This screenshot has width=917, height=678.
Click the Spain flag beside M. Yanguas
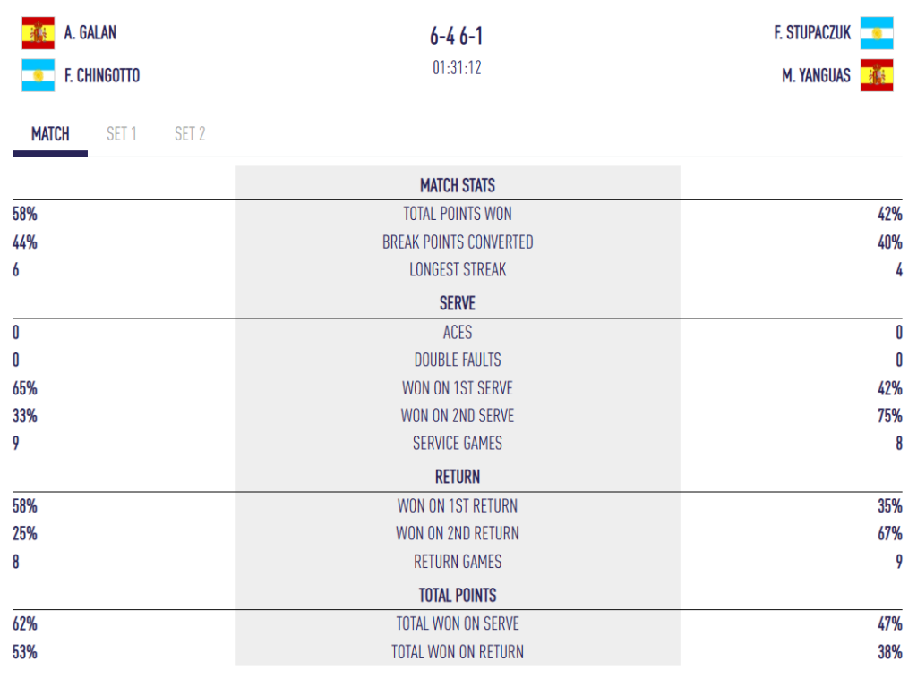click(877, 76)
